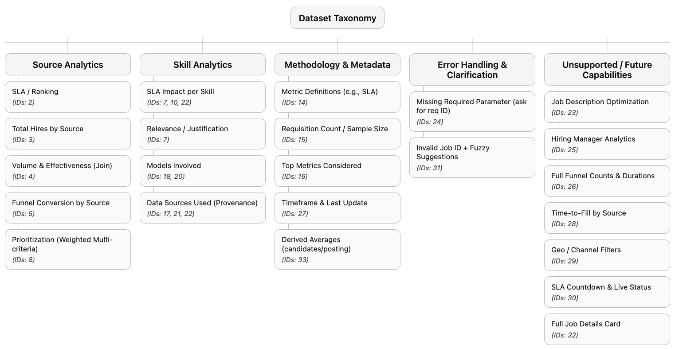Click Prioritization (Weighted Multi-criteria) node
The image size is (675, 349).
point(68,249)
